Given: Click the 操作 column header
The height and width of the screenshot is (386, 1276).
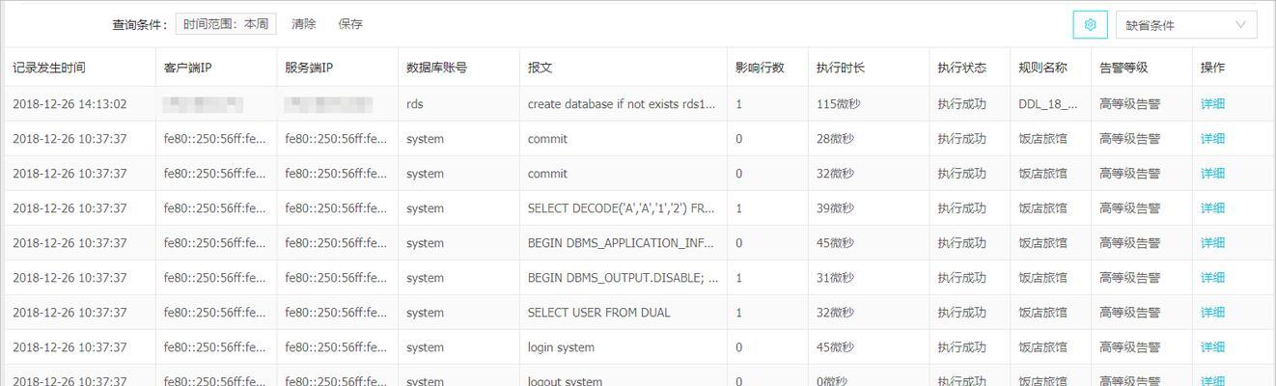Looking at the screenshot, I should coord(1212,68).
